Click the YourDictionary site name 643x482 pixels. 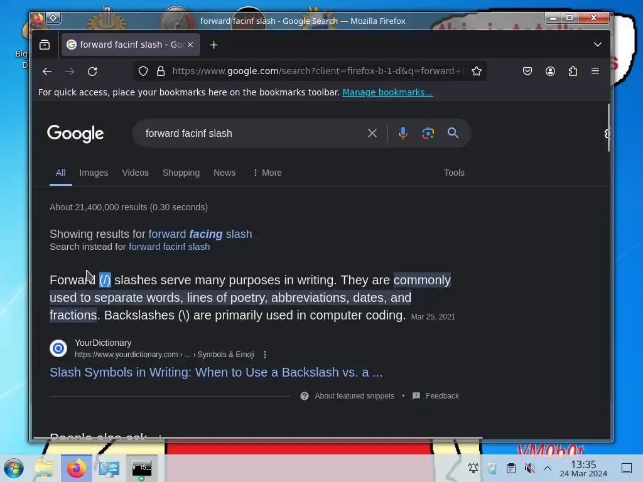pos(103,343)
